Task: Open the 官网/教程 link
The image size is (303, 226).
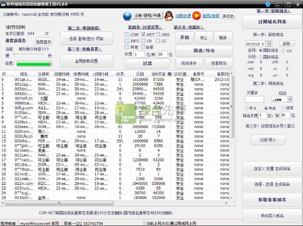Action: pos(211,16)
